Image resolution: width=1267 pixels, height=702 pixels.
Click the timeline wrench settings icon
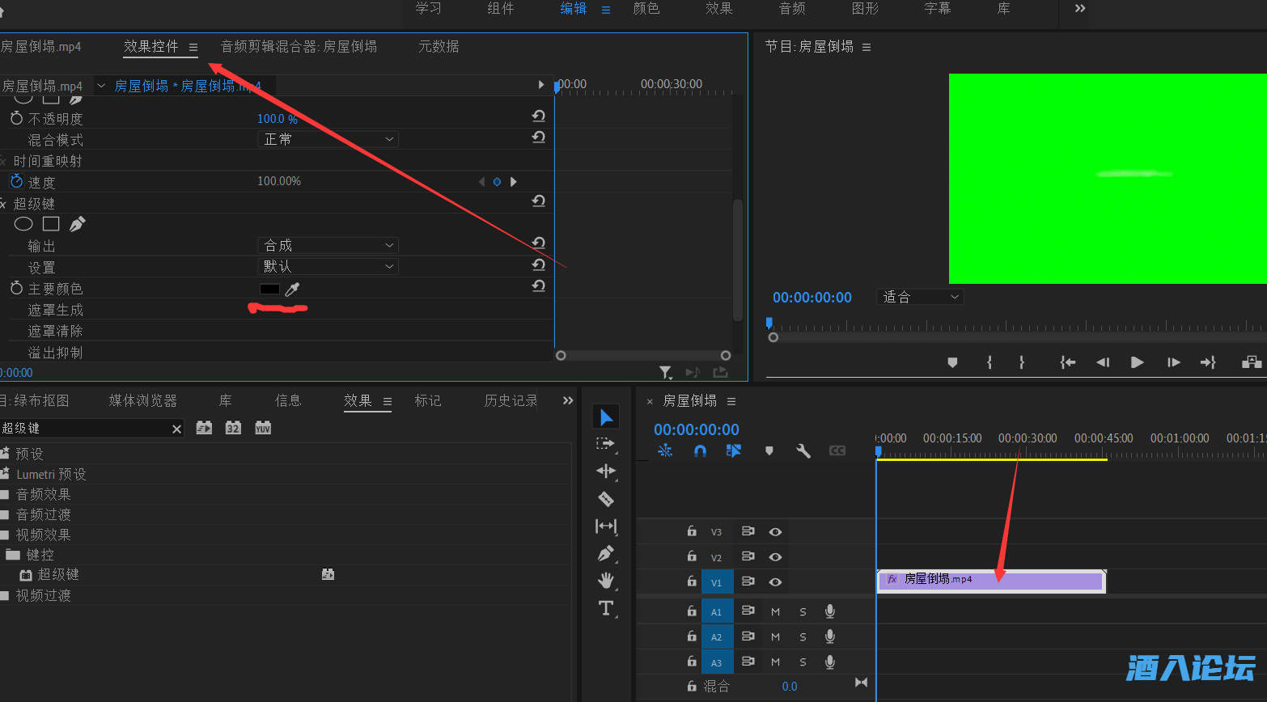coord(803,450)
